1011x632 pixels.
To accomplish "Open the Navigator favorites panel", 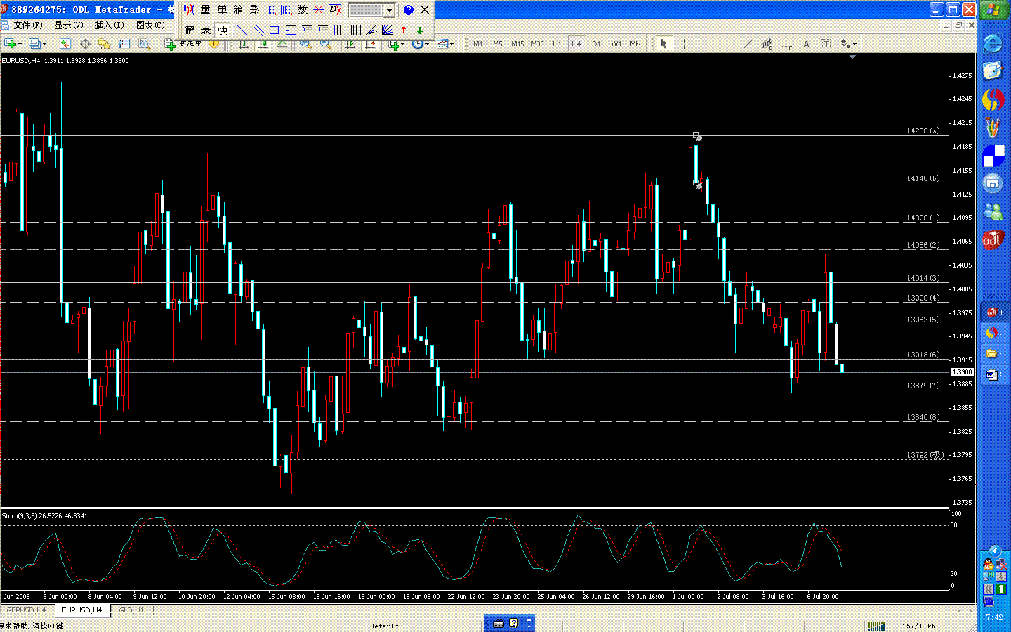I will click(105, 44).
